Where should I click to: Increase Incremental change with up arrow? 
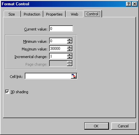70,55
